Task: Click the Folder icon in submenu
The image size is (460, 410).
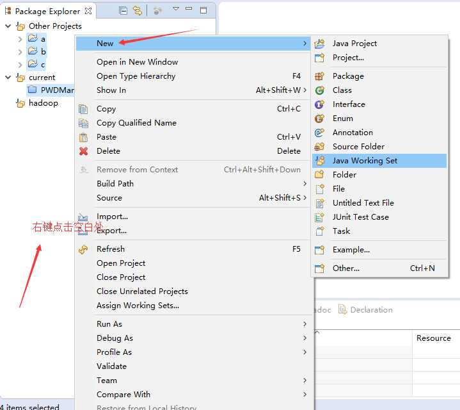Action: [x=319, y=175]
